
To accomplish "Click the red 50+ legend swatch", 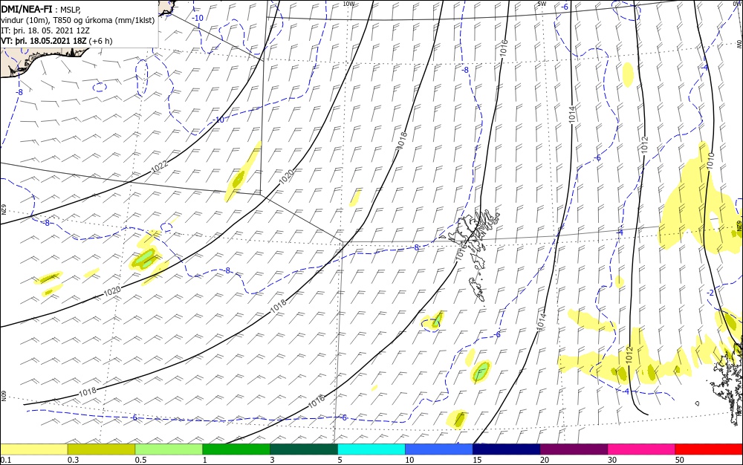I will [709, 449].
